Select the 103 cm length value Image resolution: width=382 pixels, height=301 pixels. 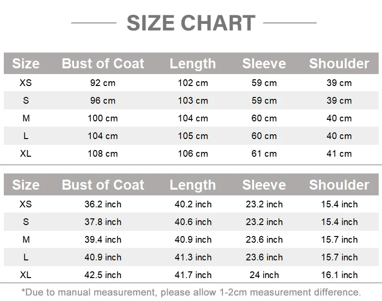pos(193,101)
